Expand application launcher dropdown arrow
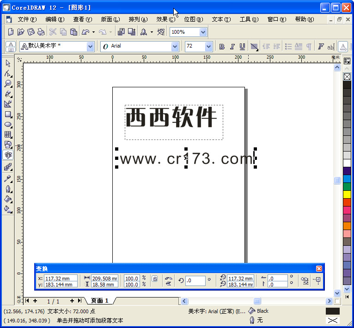Screen dimensions: 354x328 click(x=152, y=32)
